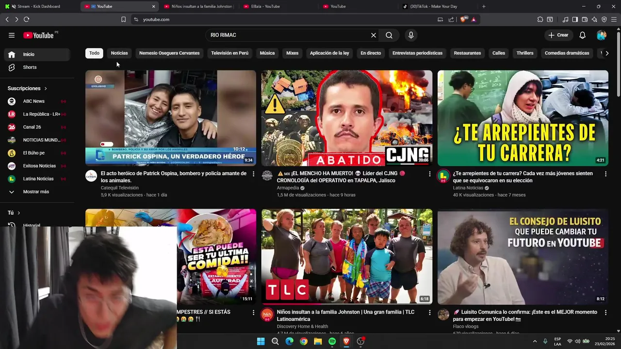621x349 pixels.
Task: Open the account avatar menu
Action: pyautogui.click(x=602, y=35)
